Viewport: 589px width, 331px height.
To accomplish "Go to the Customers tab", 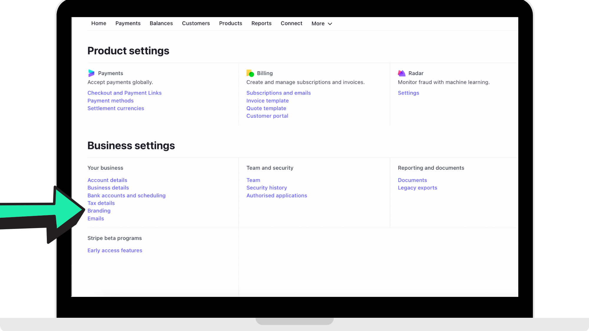I will coord(196,23).
